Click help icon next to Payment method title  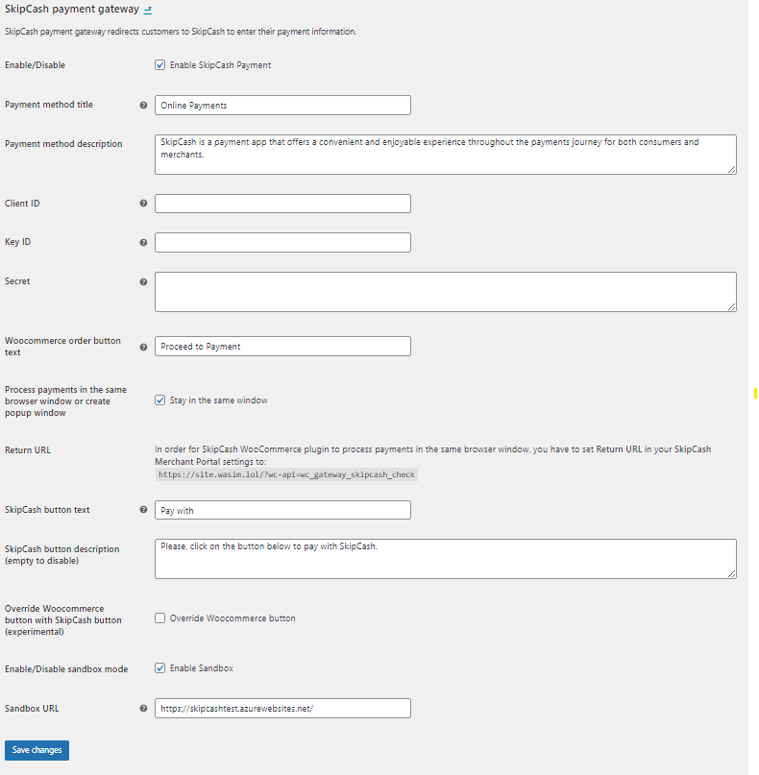click(x=143, y=105)
